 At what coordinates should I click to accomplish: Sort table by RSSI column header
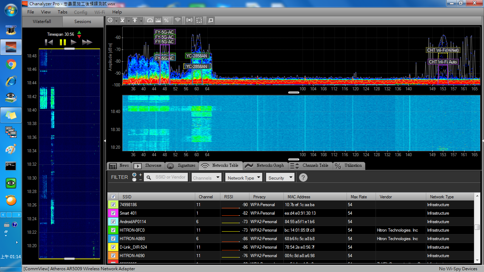[x=234, y=197]
